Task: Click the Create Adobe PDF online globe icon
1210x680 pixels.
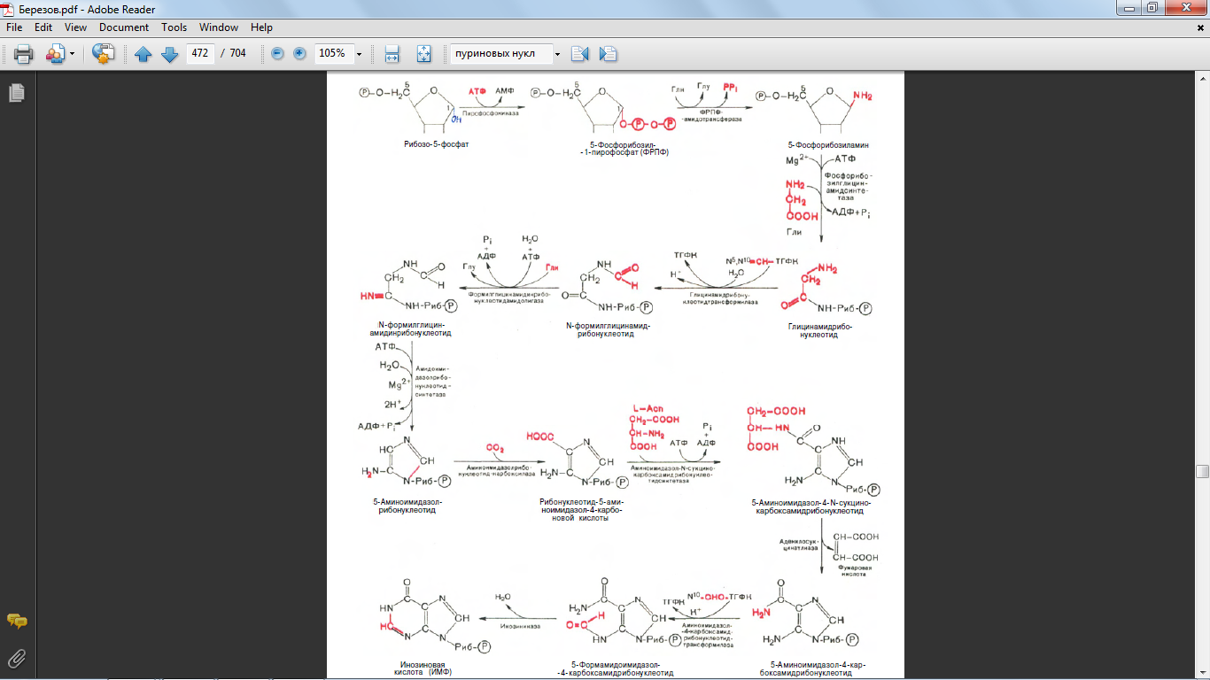Action: point(104,54)
